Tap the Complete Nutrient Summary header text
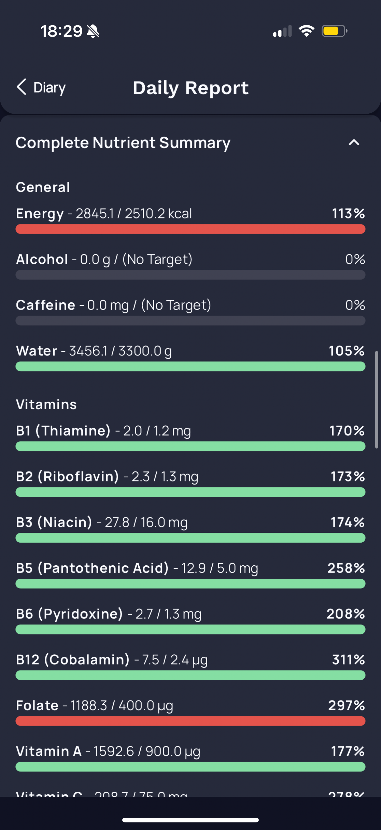The width and height of the screenshot is (381, 830). pos(123,143)
